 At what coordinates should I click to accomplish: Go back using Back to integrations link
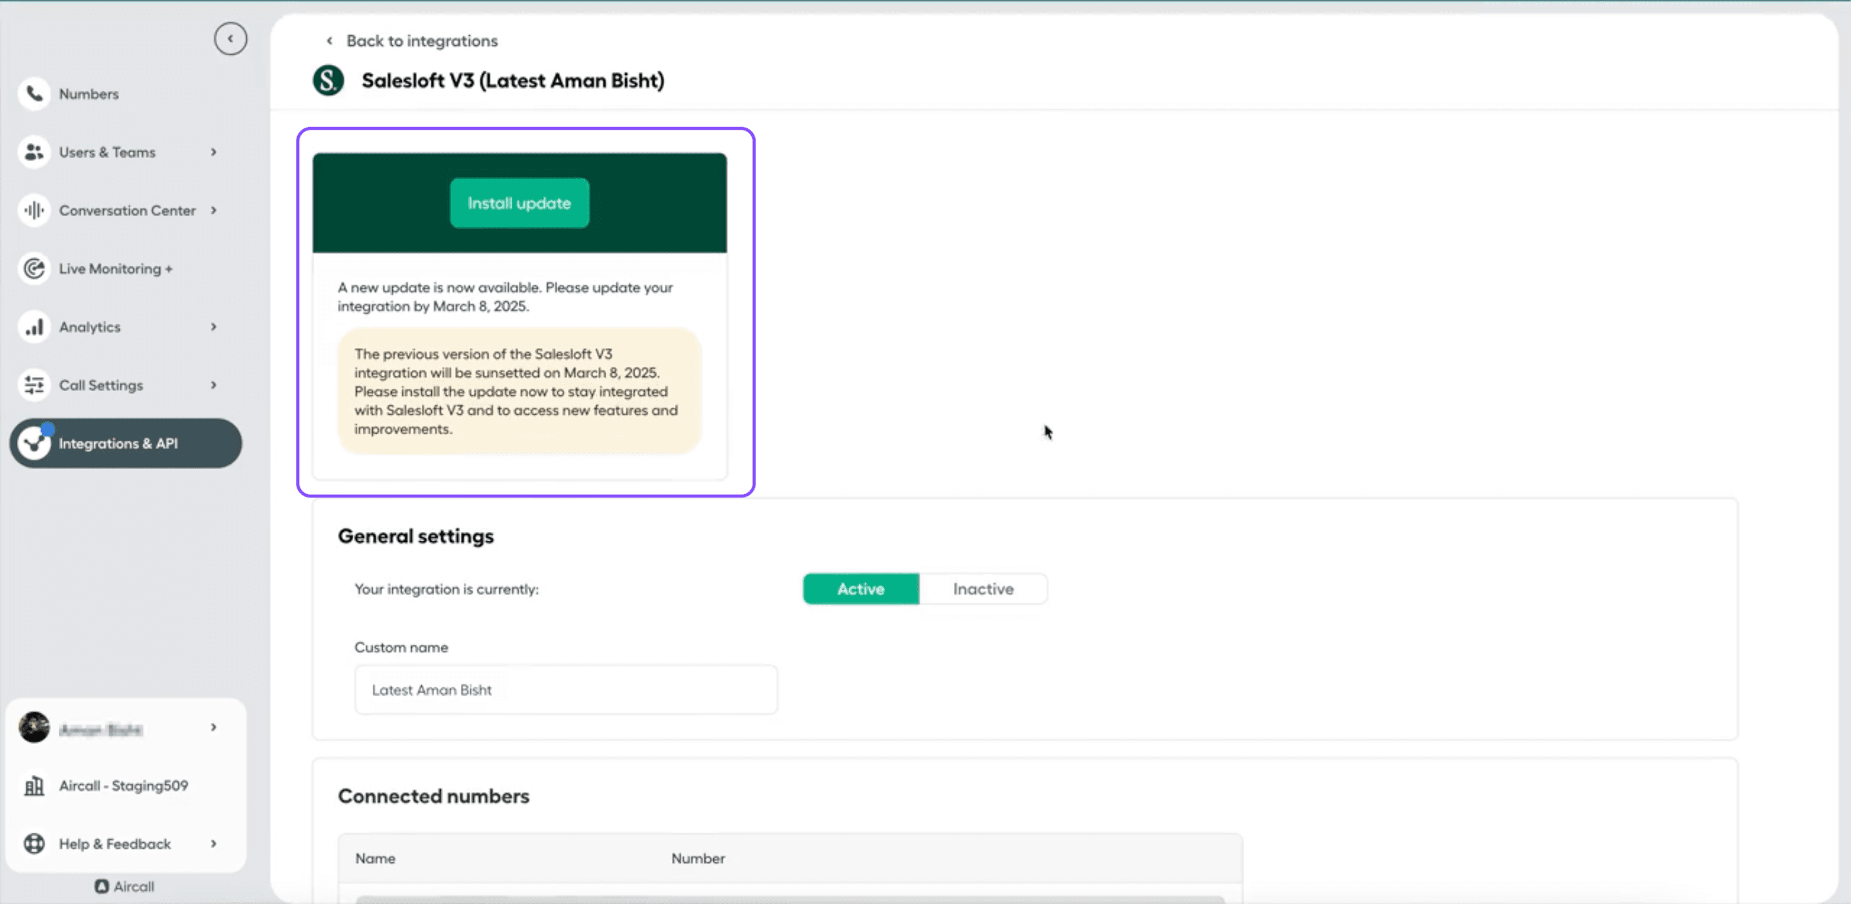pos(421,40)
